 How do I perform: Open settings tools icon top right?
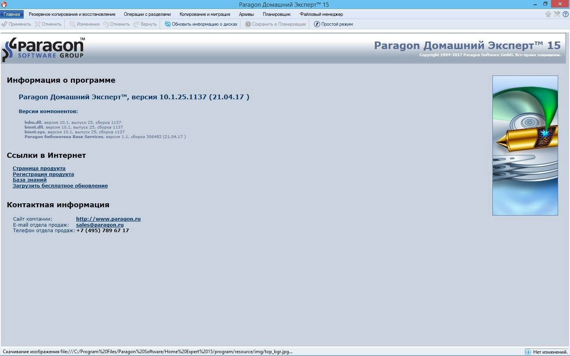click(x=557, y=14)
